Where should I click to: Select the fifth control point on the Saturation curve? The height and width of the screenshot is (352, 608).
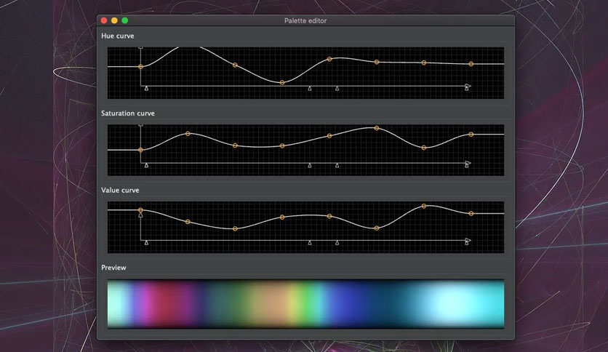(329, 136)
